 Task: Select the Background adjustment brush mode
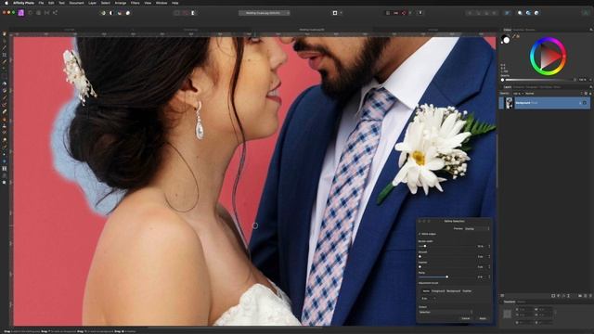pos(454,290)
